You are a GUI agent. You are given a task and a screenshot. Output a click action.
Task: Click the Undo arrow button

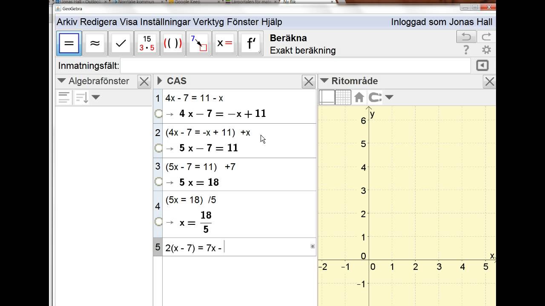pos(466,37)
